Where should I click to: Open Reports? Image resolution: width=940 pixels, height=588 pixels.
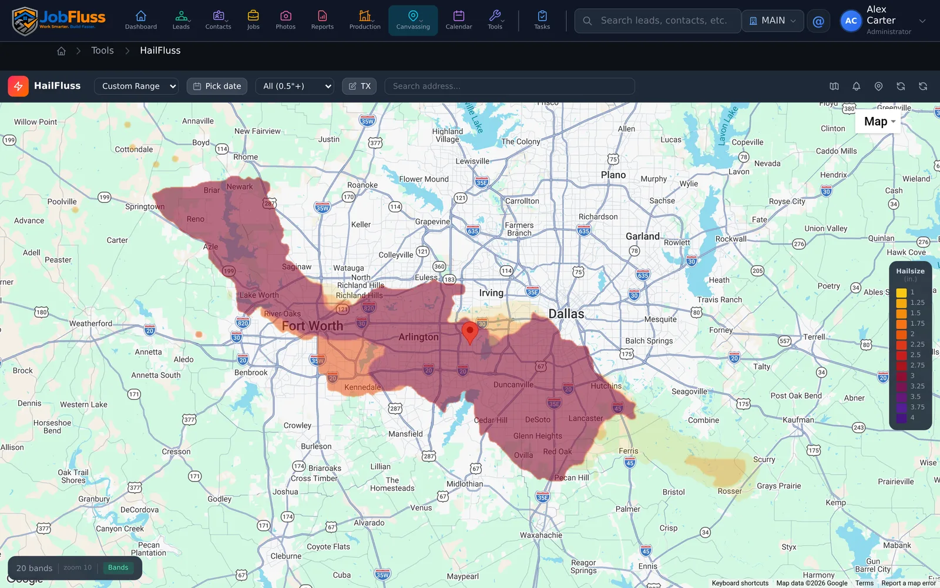323,20
